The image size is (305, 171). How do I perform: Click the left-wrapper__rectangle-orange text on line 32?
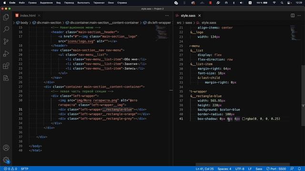click(x=108, y=114)
